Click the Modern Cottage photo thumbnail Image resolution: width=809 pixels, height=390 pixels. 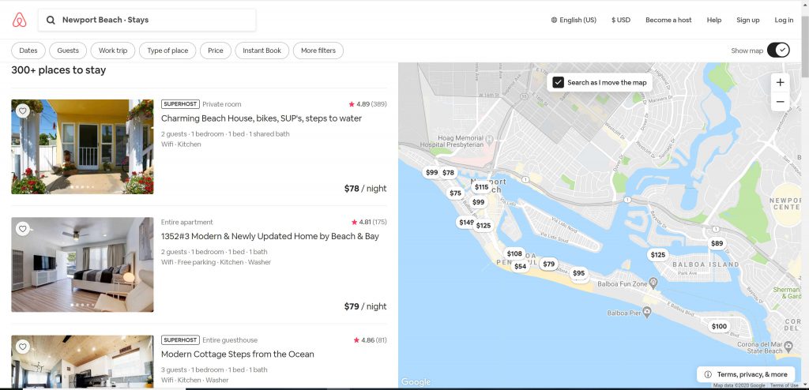click(x=82, y=362)
